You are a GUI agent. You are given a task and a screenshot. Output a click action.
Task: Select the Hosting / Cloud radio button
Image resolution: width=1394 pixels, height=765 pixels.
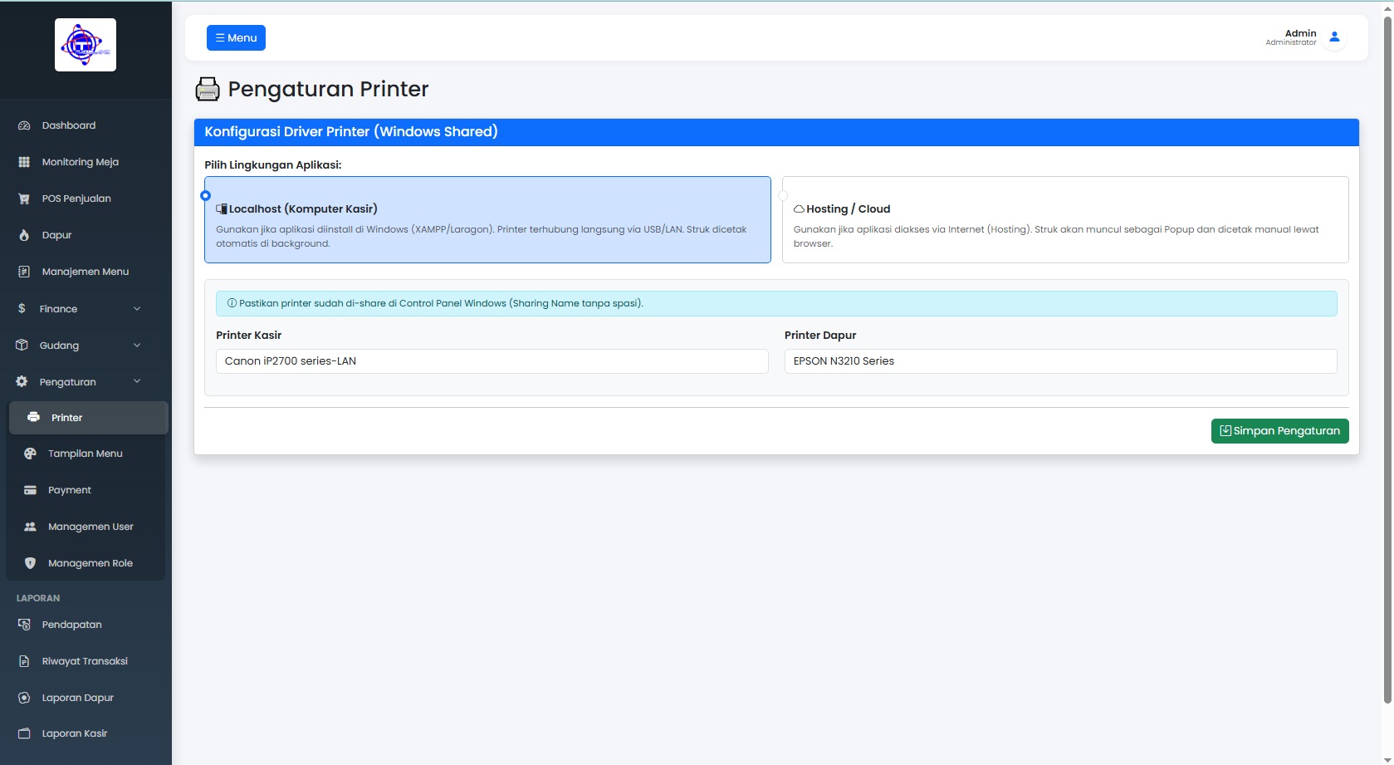(783, 196)
